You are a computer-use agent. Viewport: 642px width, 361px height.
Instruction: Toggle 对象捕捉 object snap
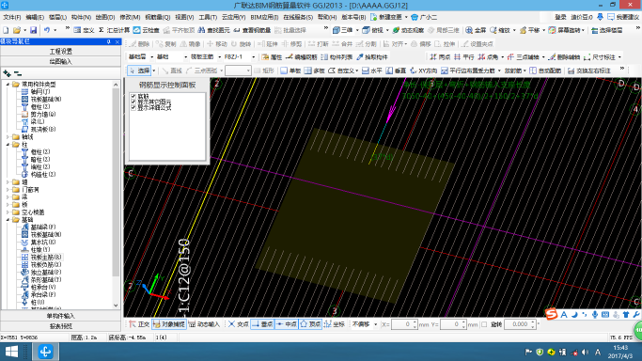point(168,324)
